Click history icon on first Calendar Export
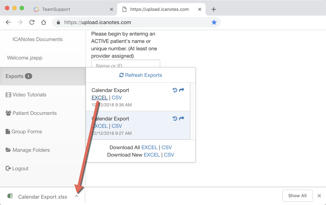Viewport: 326px width, 205px height. coord(175,90)
